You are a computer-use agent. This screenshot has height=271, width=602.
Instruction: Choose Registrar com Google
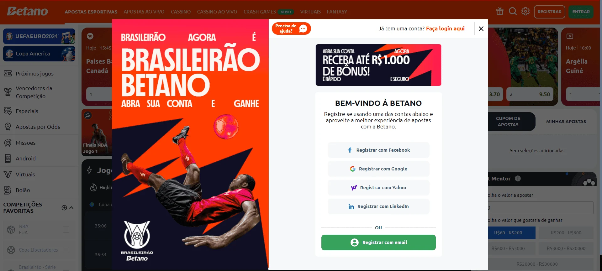(x=378, y=169)
